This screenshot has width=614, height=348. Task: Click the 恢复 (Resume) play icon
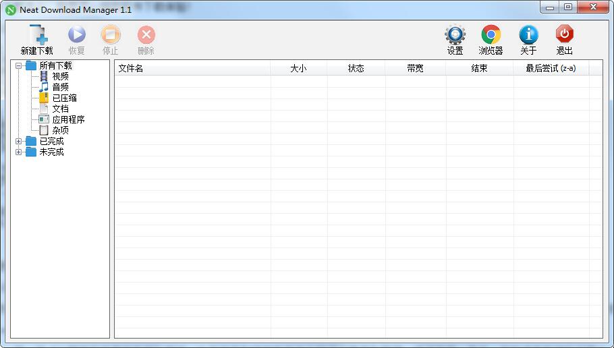[77, 34]
